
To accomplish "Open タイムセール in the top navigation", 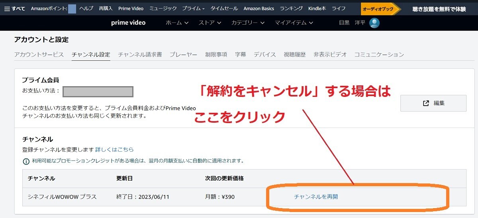I will 224,8.
